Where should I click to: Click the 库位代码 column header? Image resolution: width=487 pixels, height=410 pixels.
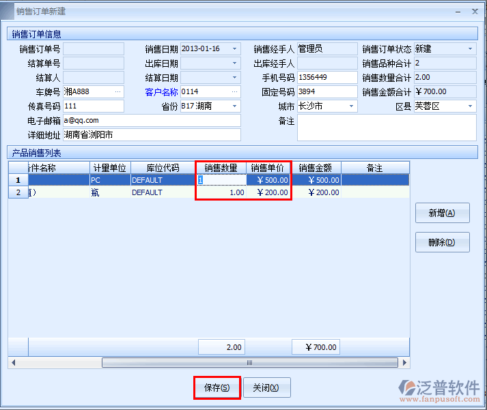click(x=163, y=168)
